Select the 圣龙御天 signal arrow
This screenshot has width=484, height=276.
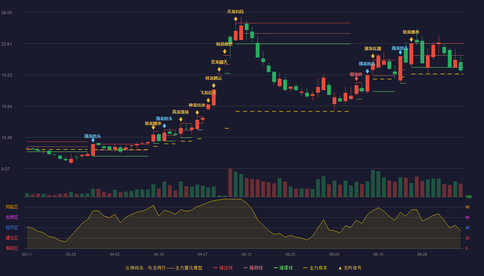coord(219,70)
